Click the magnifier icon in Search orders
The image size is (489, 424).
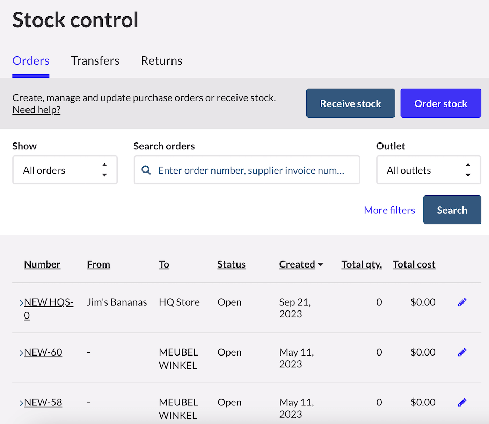click(146, 170)
